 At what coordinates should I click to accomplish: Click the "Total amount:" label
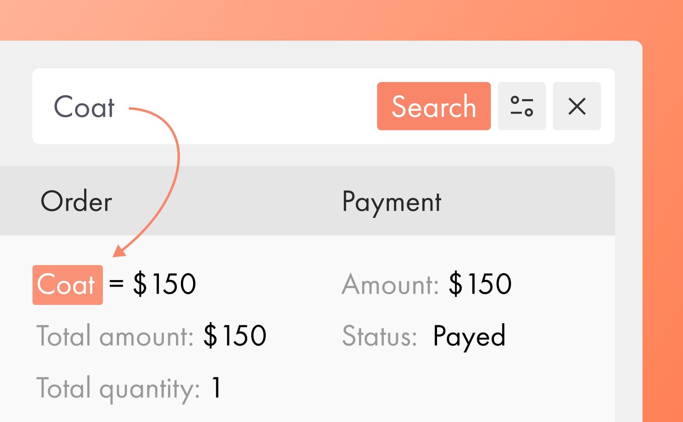click(x=115, y=336)
